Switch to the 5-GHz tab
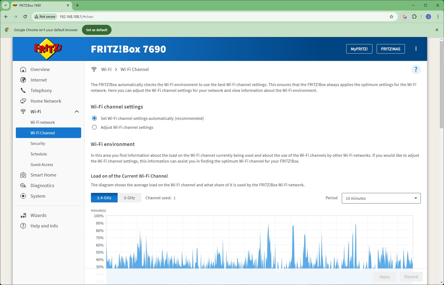 pyautogui.click(x=129, y=198)
